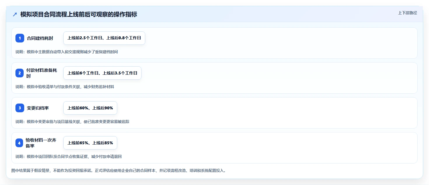This screenshot has height=185, width=429.
Task: Click the 变更归档率 label
Action: click(38, 108)
